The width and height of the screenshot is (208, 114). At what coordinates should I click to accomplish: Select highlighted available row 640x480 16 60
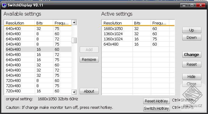38,49
